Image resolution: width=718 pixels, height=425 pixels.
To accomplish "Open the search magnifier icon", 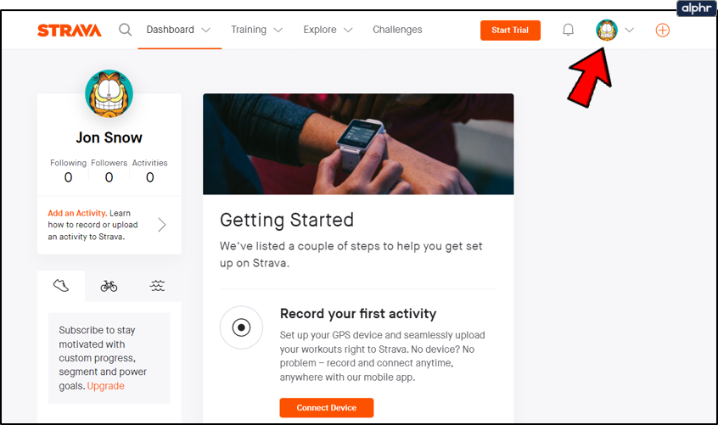I will [126, 30].
